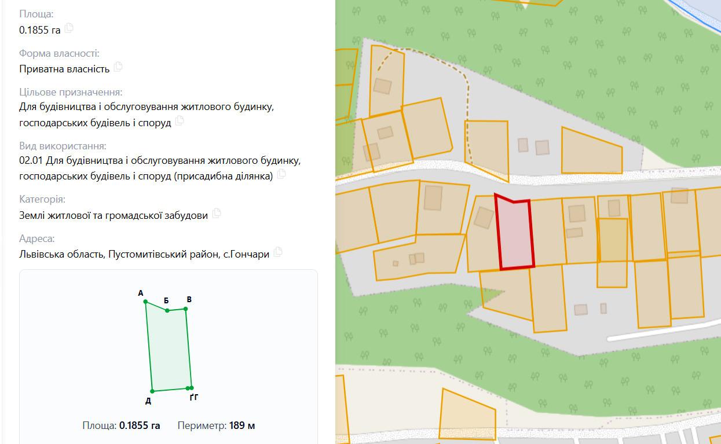This screenshot has height=444, width=721.
Task: Select the parcel directly left of red parcel
Action: coord(482,234)
